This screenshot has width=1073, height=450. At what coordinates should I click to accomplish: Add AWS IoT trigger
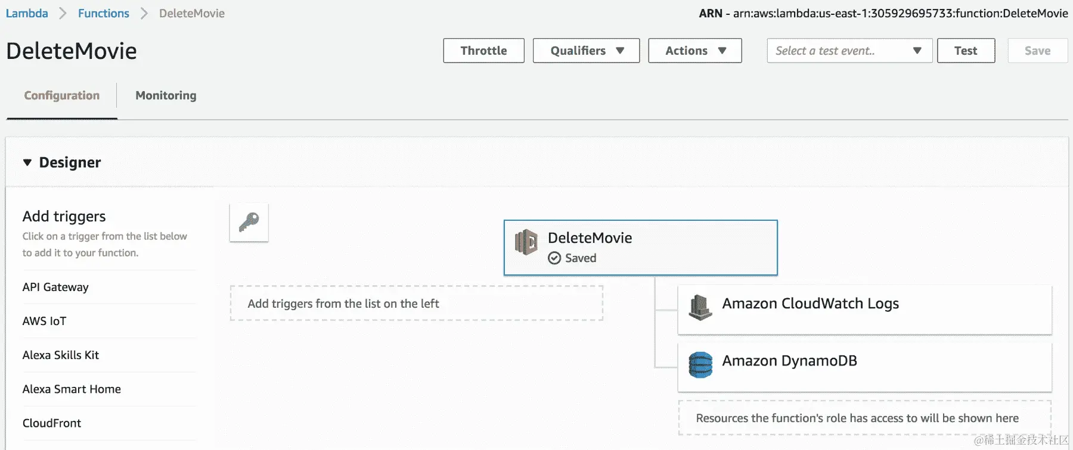pos(44,321)
